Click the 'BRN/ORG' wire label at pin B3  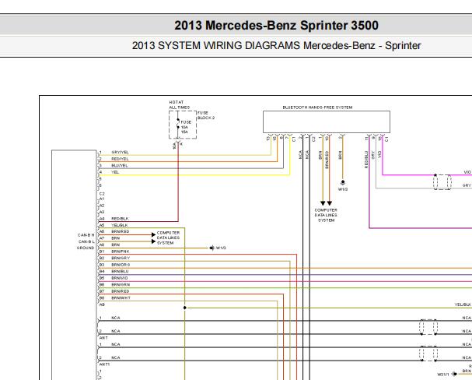(121, 265)
